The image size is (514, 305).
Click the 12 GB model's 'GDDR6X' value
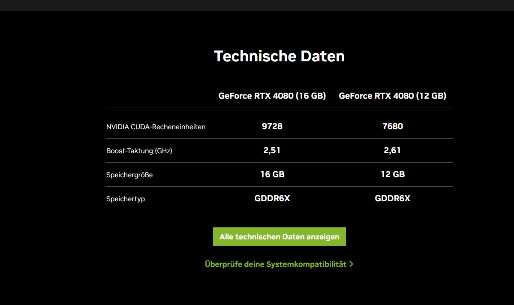point(392,198)
